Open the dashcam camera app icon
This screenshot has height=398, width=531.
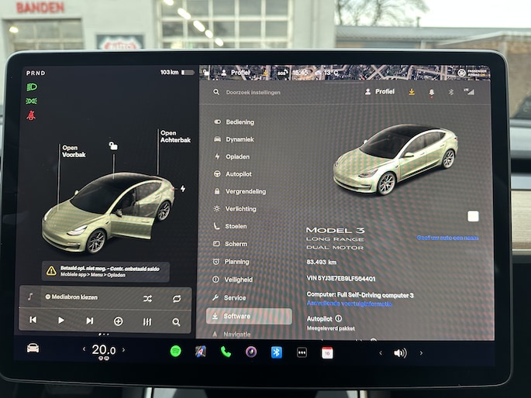pyautogui.click(x=251, y=352)
